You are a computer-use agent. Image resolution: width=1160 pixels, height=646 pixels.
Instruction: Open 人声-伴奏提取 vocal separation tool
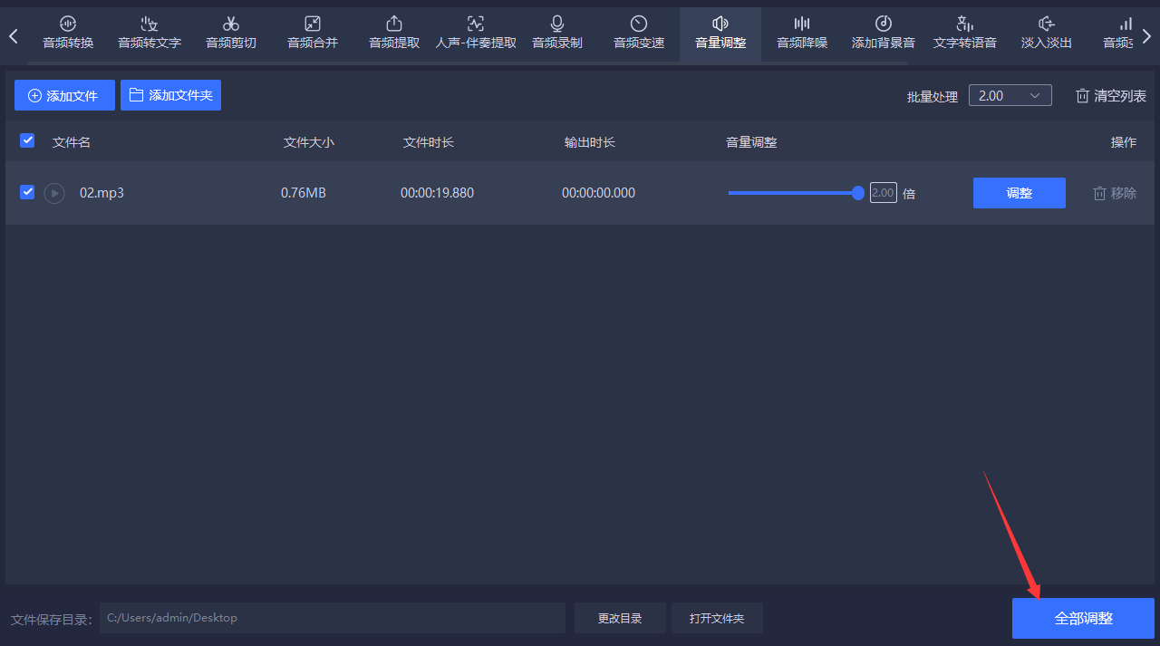pos(476,34)
